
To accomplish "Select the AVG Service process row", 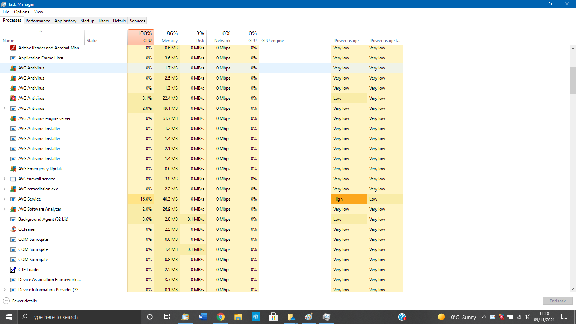I will pyautogui.click(x=202, y=199).
